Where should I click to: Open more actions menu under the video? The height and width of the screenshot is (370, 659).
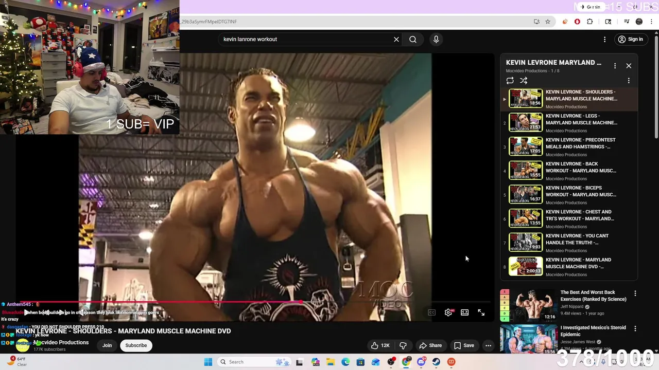tap(488, 345)
